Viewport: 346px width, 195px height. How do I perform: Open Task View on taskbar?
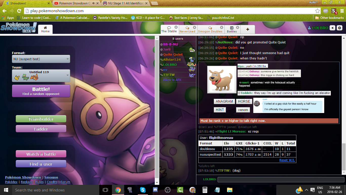pos(105,190)
